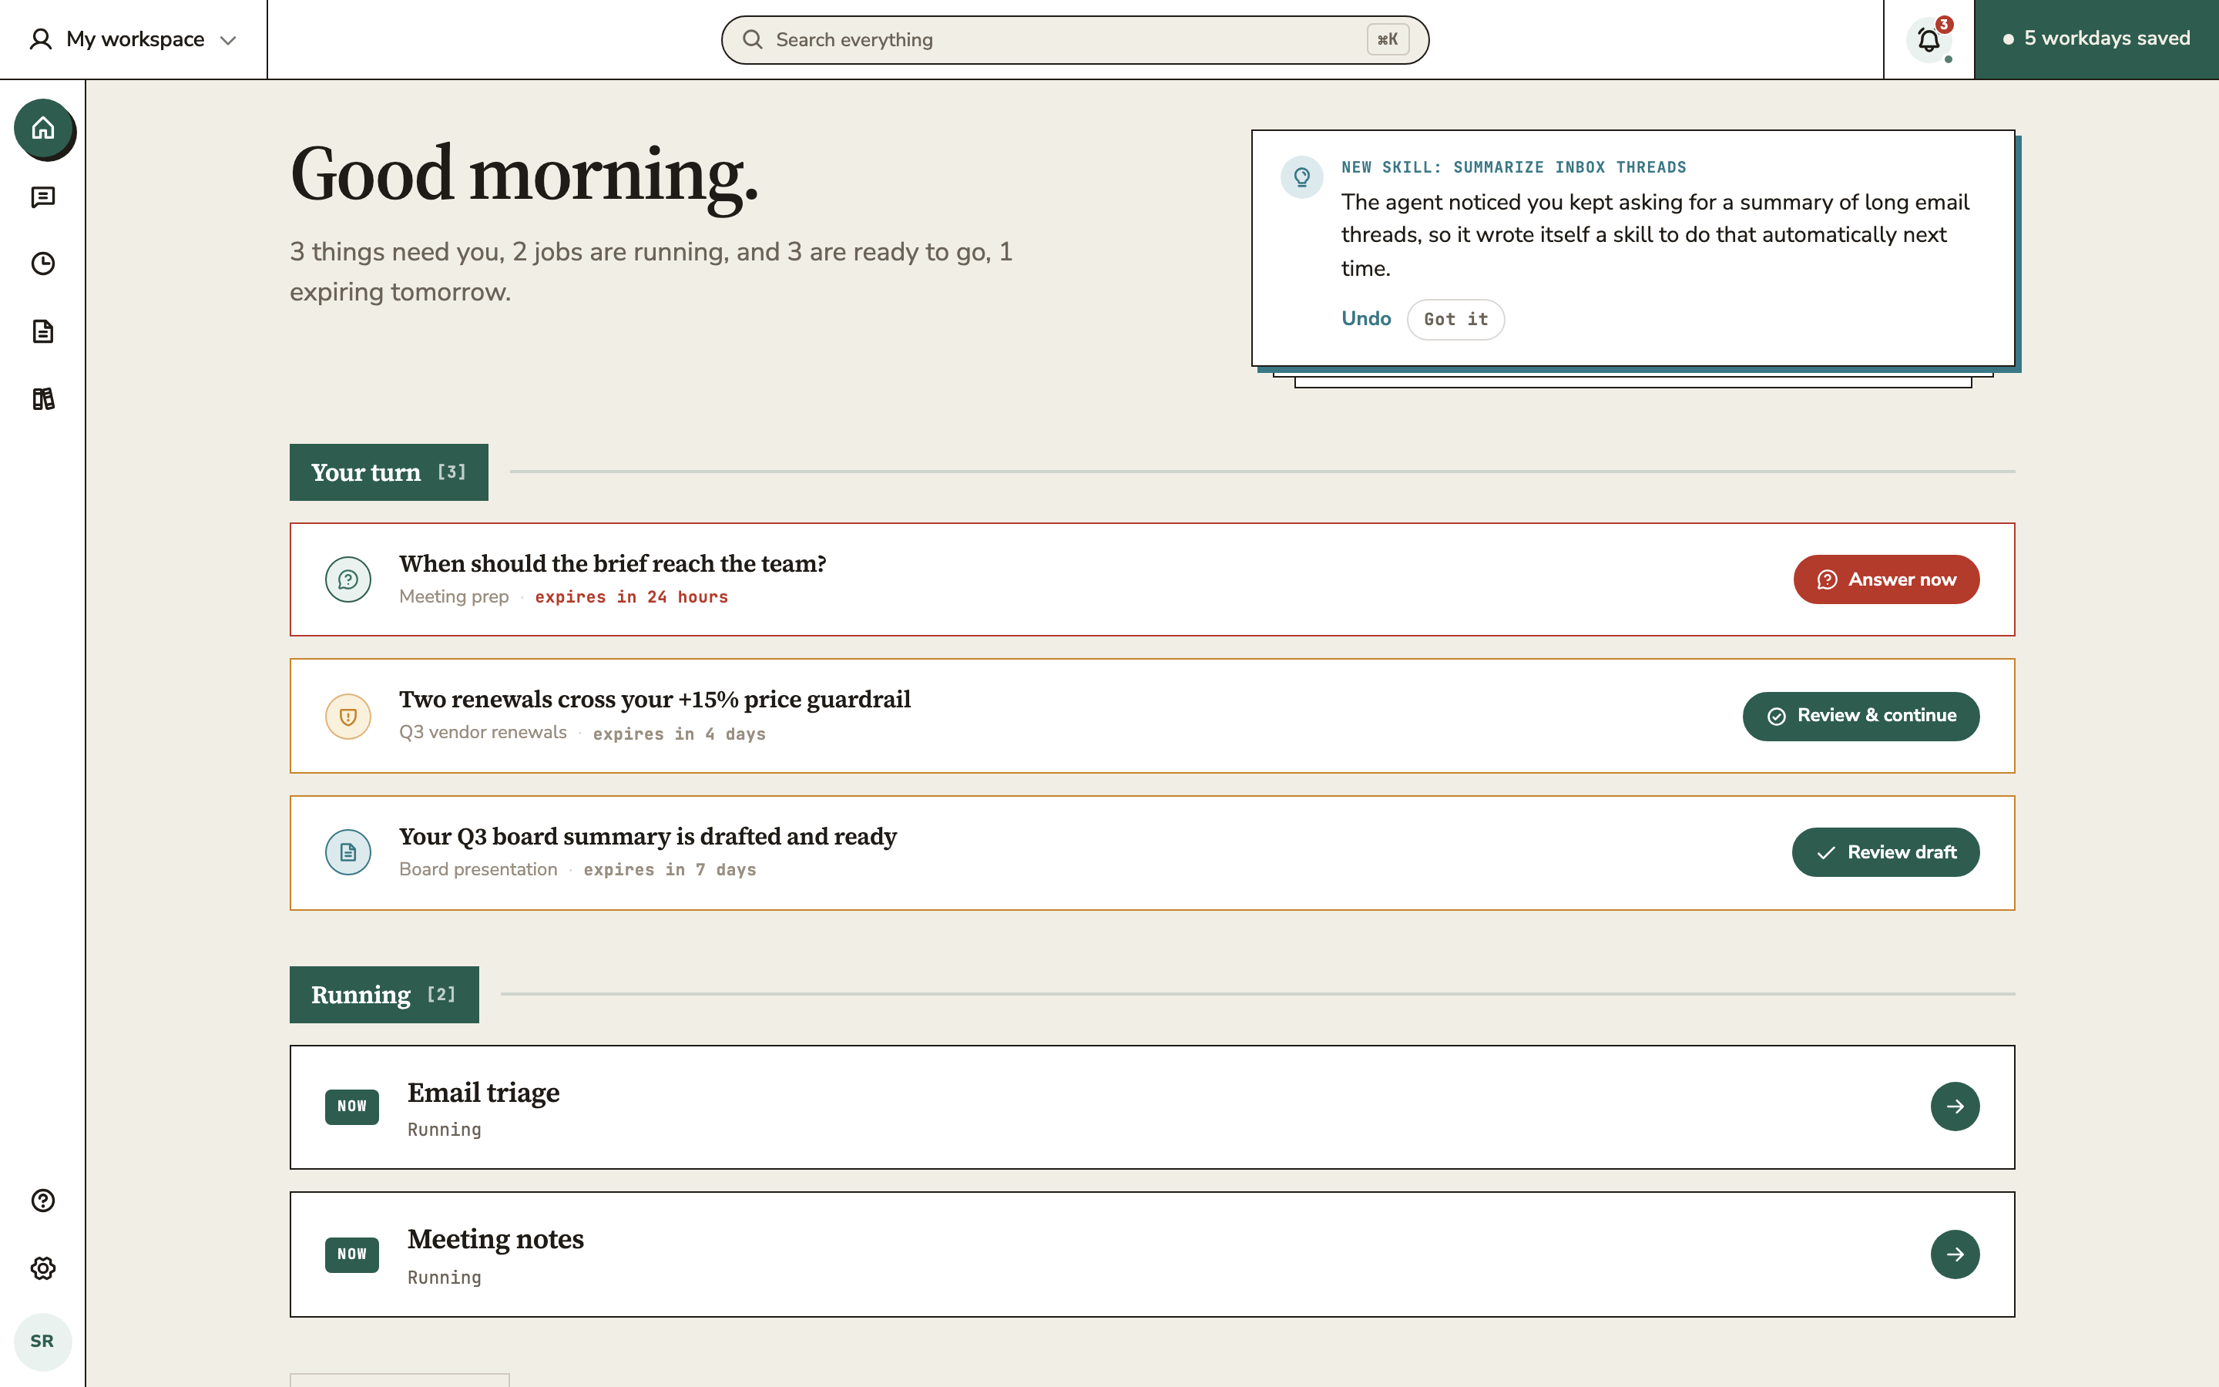Click the Email triage title

(x=483, y=1093)
